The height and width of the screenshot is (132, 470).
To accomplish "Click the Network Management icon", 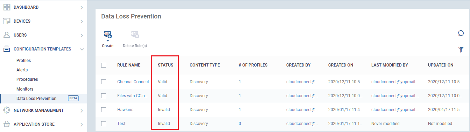I will tap(6, 110).
